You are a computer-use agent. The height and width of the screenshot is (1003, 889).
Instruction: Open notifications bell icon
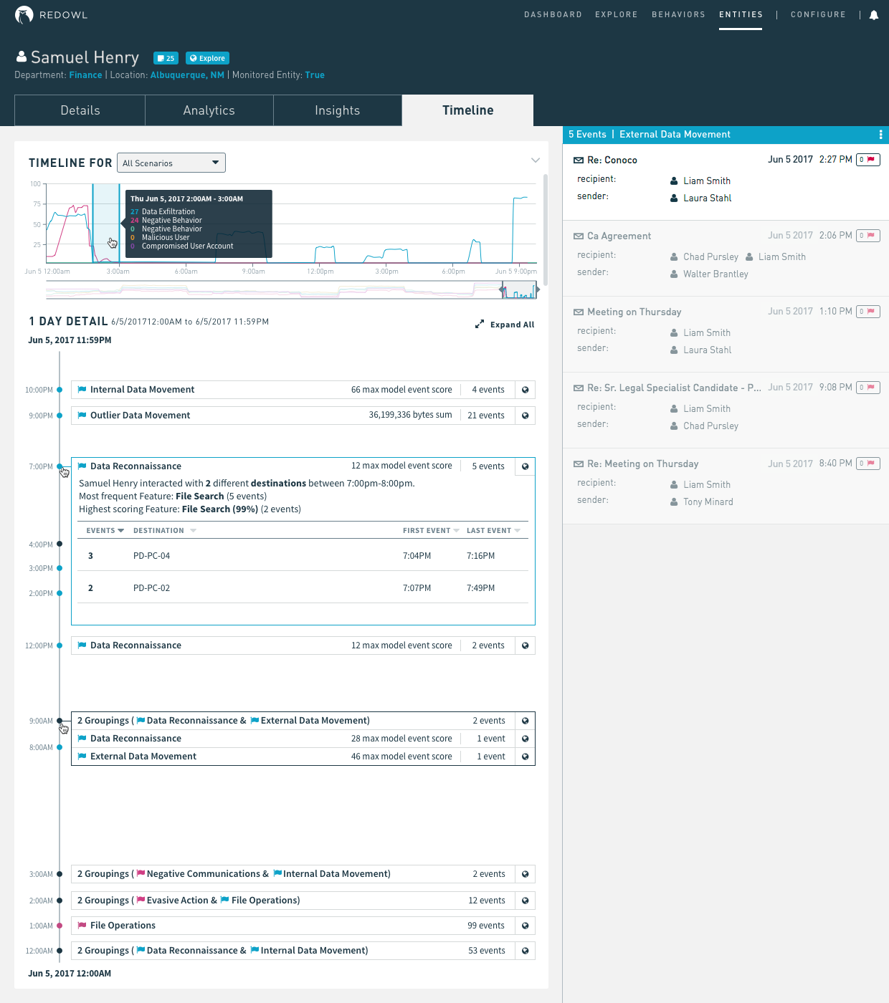(874, 15)
